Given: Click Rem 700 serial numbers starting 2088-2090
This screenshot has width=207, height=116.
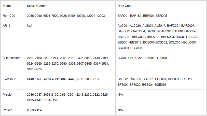Looking at the screenshot, I should (x=66, y=16).
